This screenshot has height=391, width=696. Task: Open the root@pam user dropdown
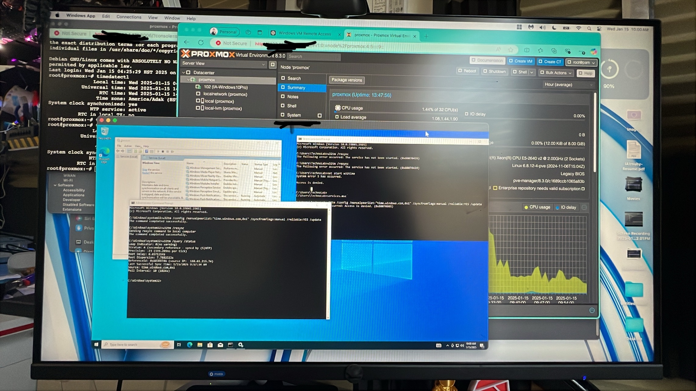point(581,62)
